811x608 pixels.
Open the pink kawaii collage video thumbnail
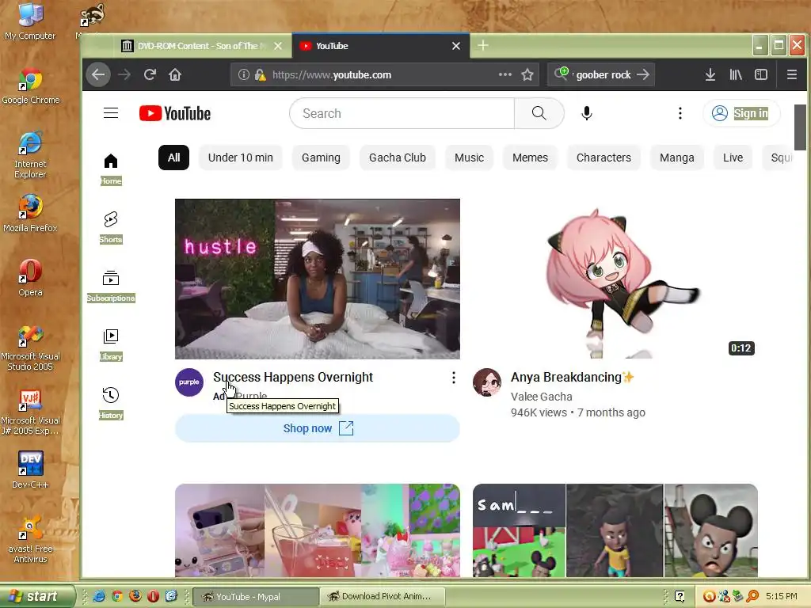(318, 530)
